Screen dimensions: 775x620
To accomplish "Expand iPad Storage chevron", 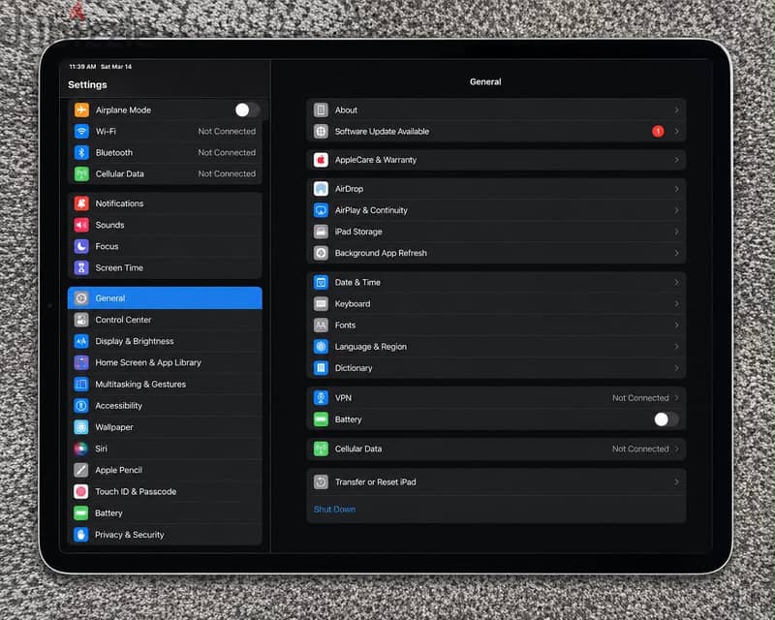I will pyautogui.click(x=676, y=232).
